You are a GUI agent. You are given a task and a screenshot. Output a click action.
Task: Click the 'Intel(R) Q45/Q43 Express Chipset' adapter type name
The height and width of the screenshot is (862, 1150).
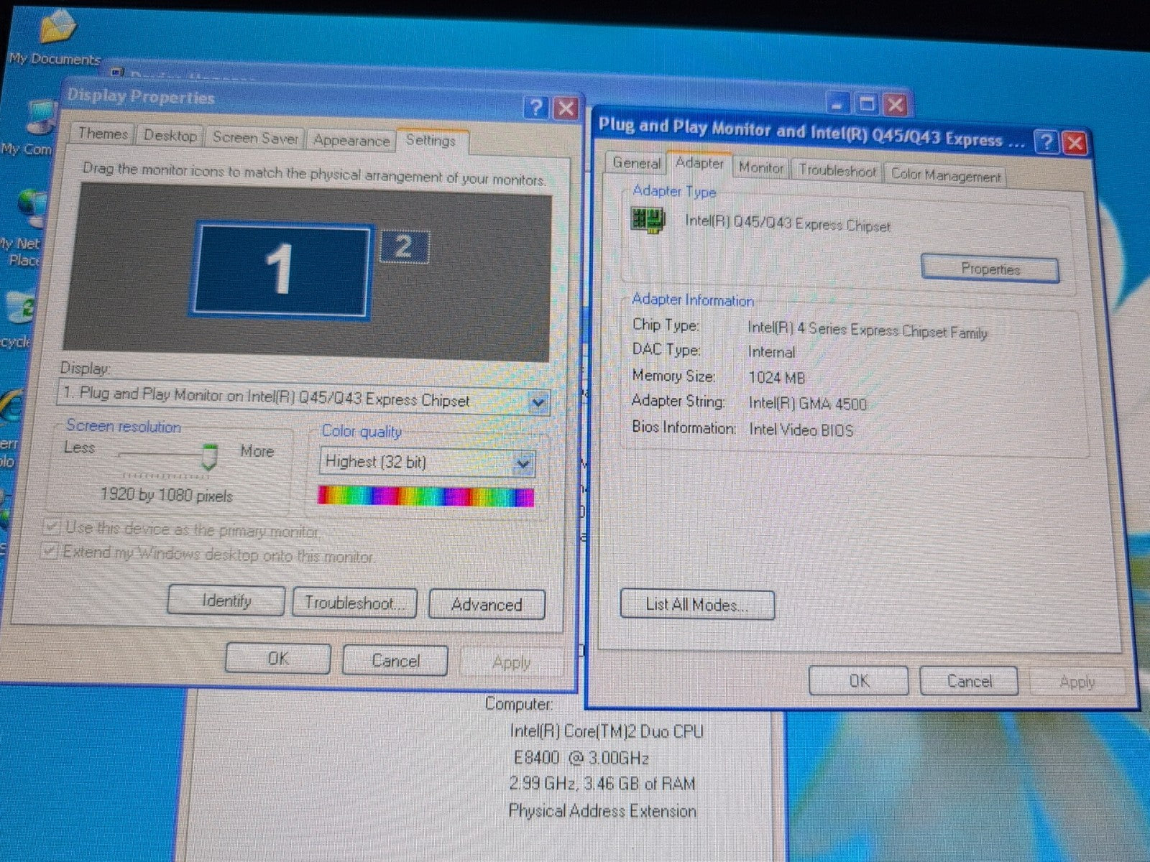[788, 223]
